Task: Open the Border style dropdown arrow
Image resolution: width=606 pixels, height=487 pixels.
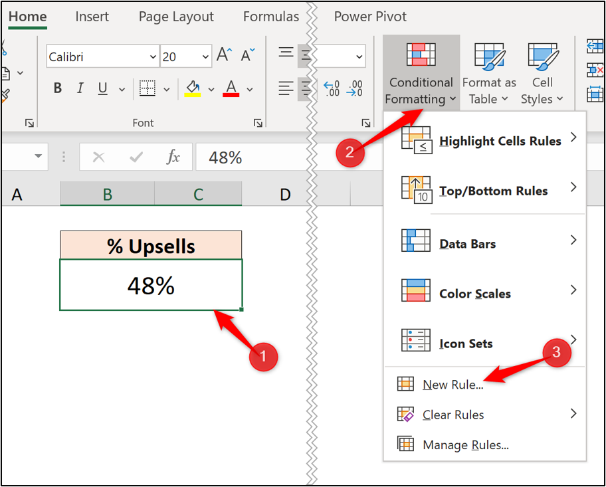Action: (x=166, y=88)
